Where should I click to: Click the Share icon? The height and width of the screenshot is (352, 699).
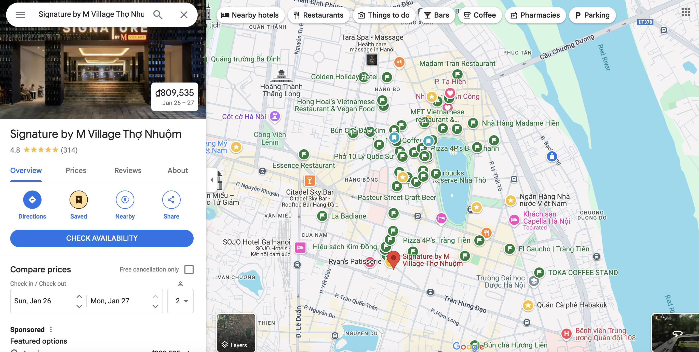click(x=171, y=200)
